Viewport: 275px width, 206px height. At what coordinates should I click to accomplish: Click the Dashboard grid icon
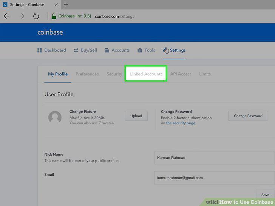(40, 51)
